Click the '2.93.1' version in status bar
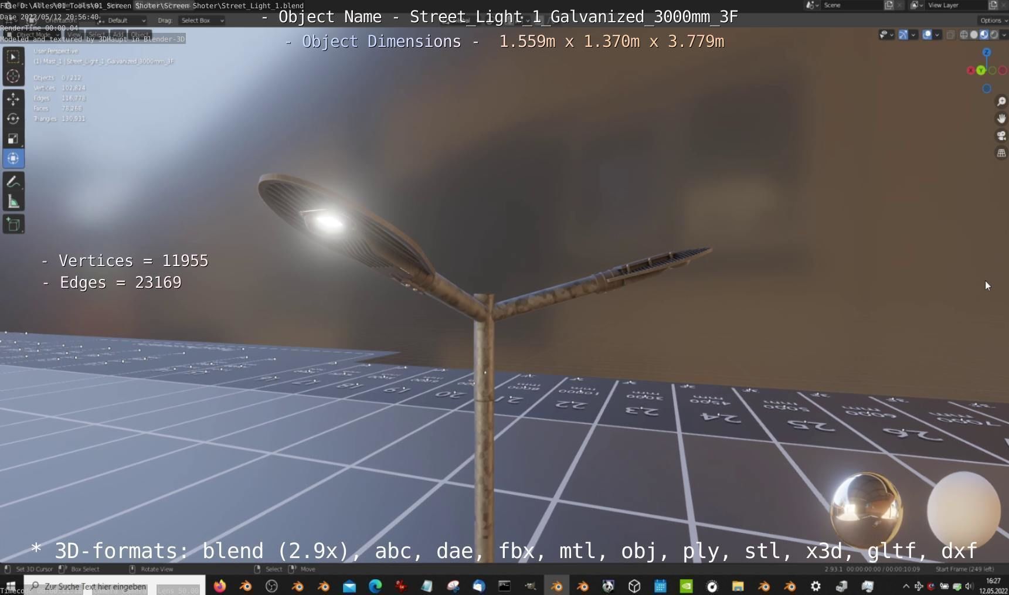 point(833,569)
